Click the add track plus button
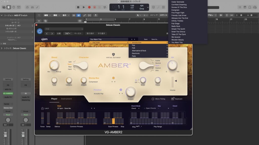 pyautogui.click(x=39, y=21)
